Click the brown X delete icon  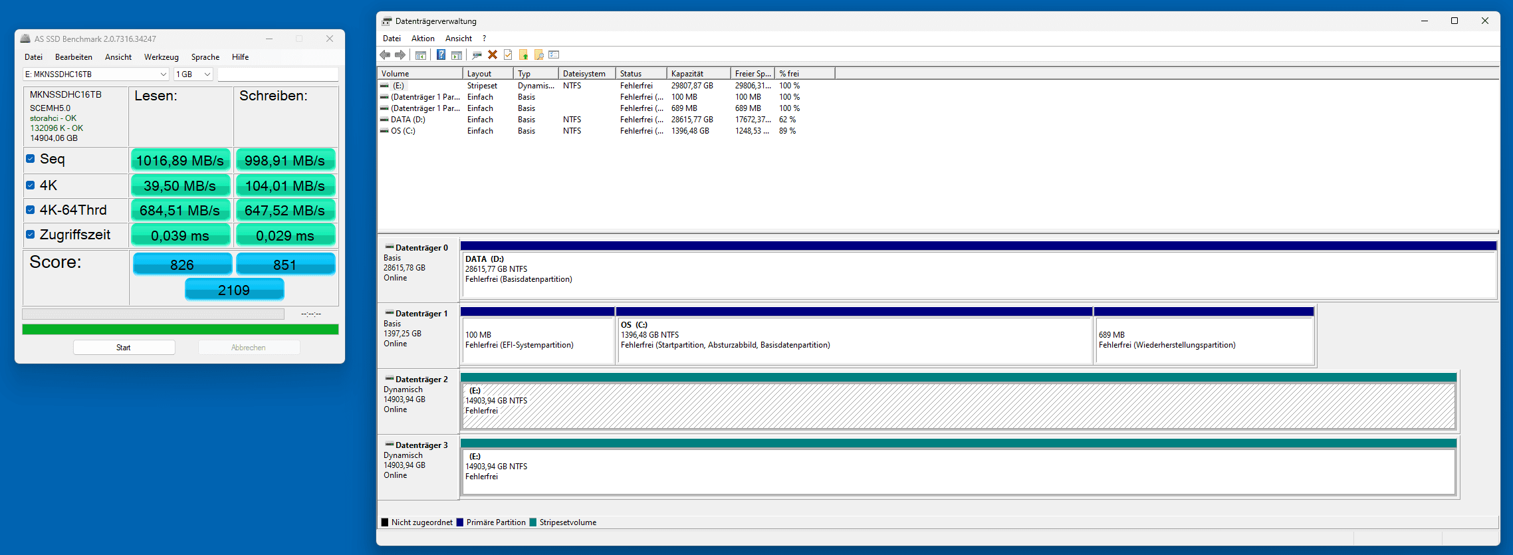493,55
